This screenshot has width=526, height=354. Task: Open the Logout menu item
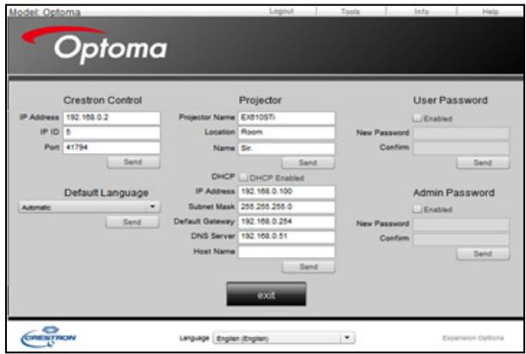[281, 11]
